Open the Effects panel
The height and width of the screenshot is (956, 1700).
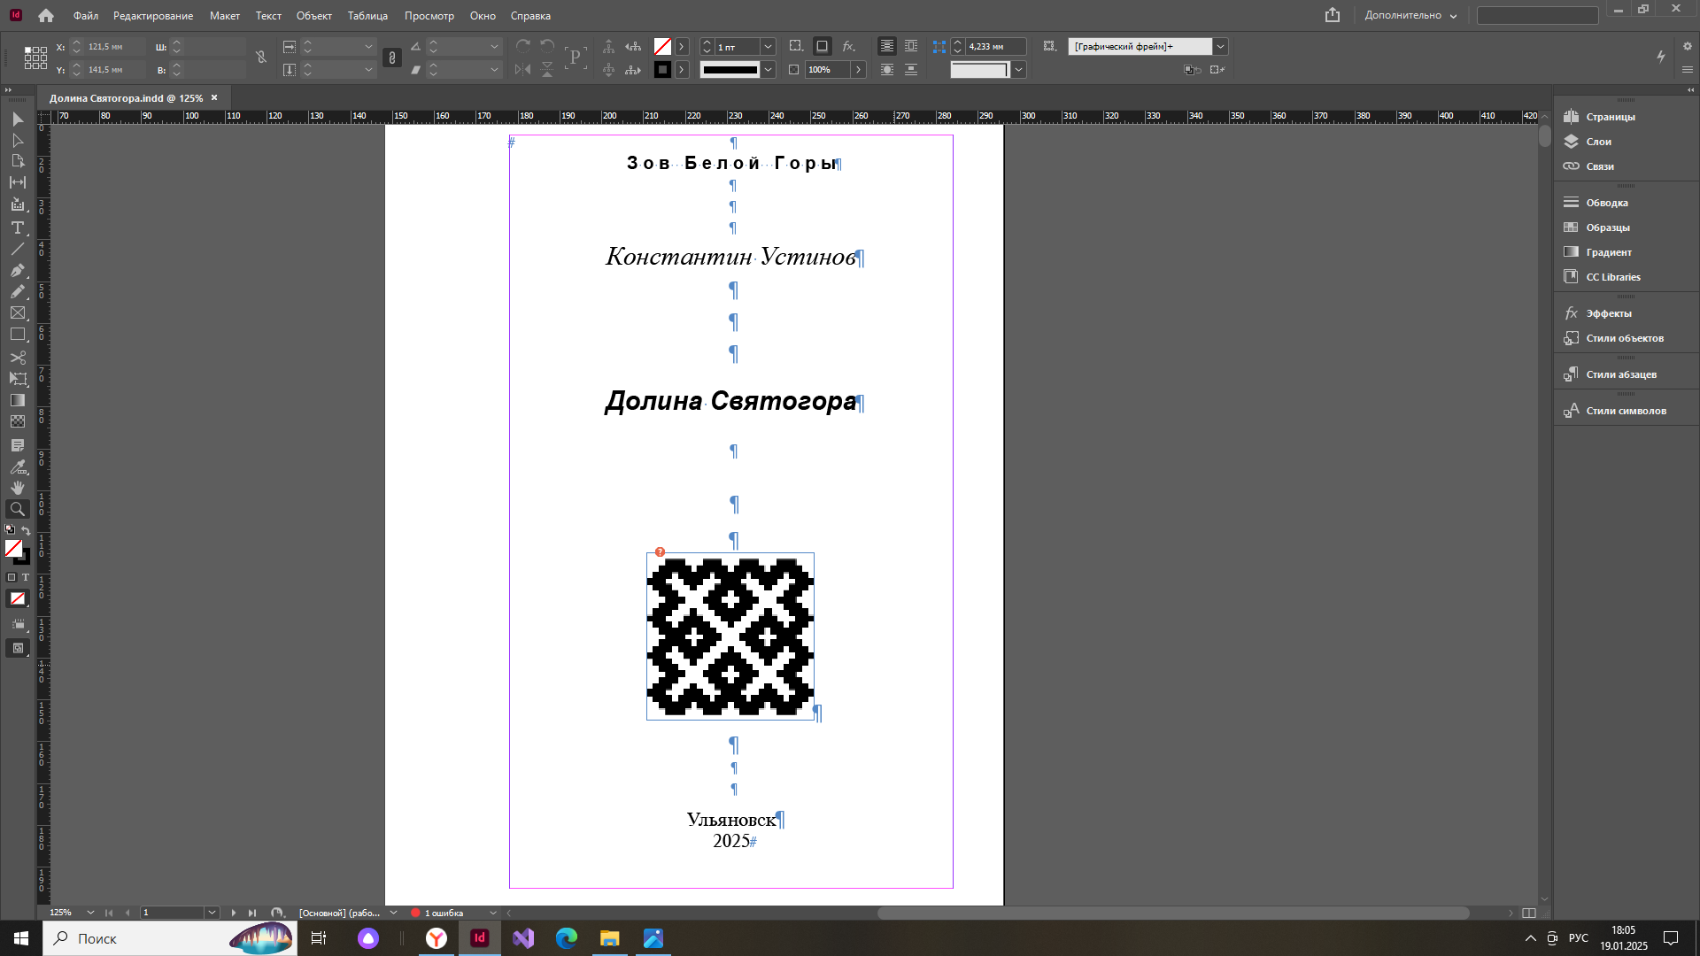pos(1608,313)
